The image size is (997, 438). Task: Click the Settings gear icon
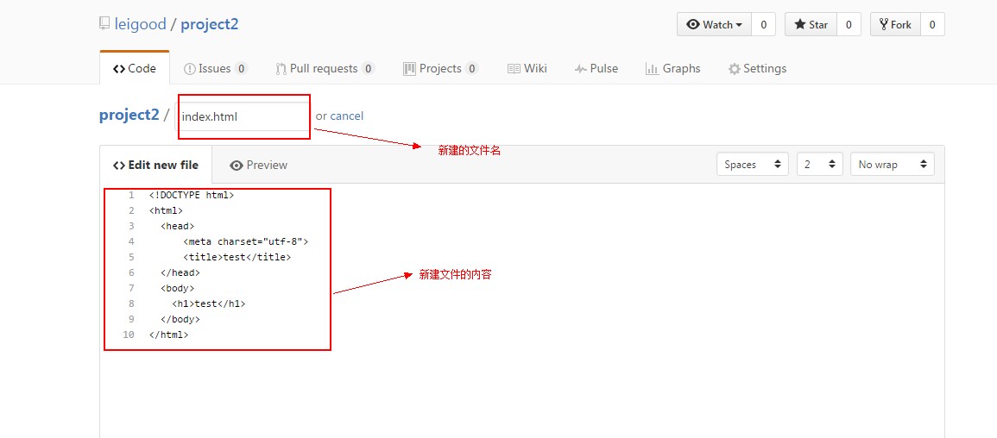point(735,69)
